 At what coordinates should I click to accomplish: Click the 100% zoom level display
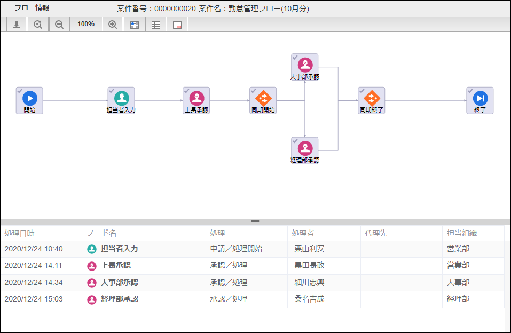point(86,24)
